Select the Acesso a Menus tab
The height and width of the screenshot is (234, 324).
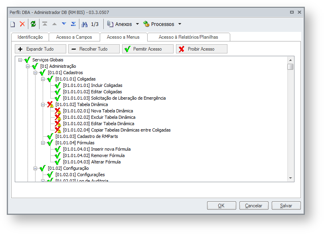point(123,37)
